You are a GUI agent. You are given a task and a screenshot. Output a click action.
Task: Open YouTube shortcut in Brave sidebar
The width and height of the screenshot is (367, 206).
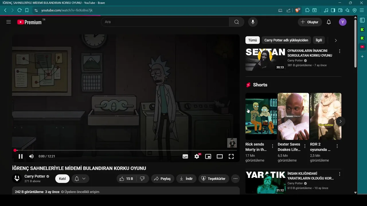point(362,47)
